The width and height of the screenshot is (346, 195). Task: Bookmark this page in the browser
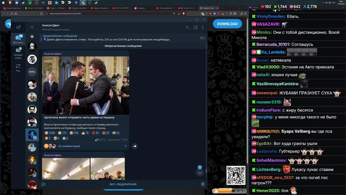tap(41, 14)
